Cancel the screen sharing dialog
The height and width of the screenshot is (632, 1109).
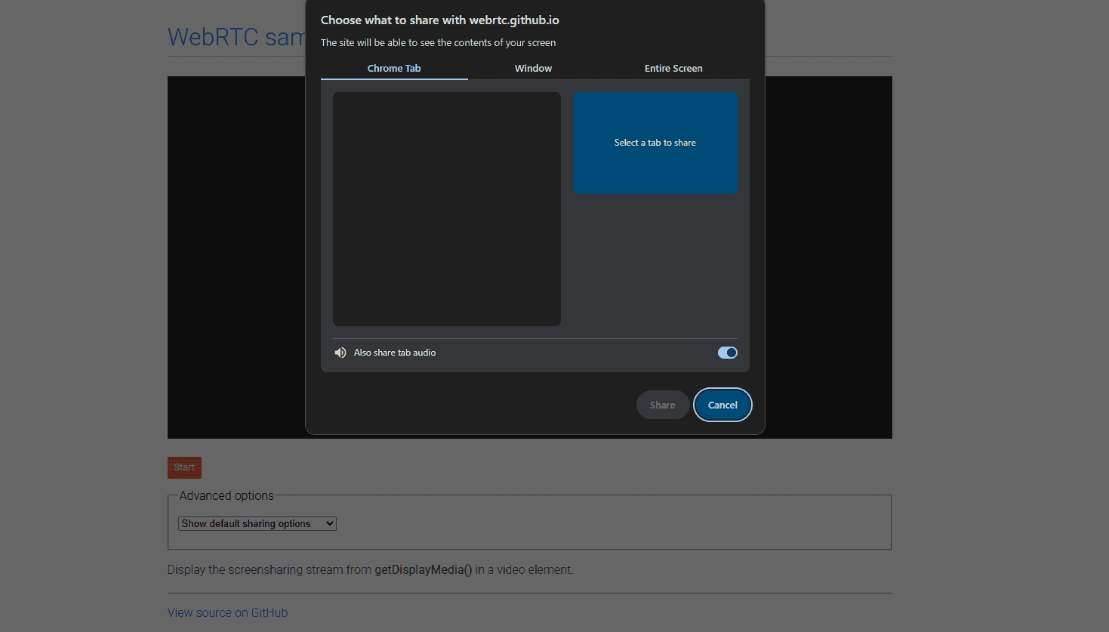[722, 405]
